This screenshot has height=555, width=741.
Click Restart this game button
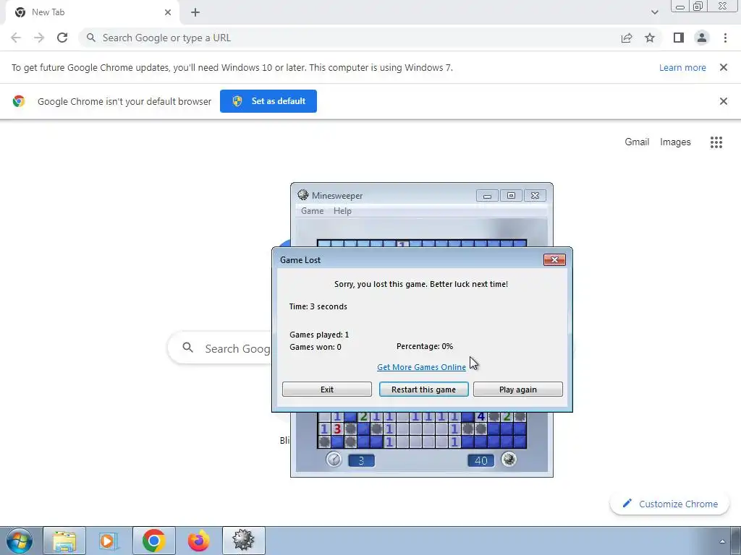(423, 390)
